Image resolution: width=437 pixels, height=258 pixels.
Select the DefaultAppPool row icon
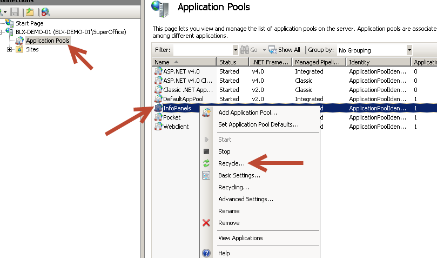(x=158, y=99)
